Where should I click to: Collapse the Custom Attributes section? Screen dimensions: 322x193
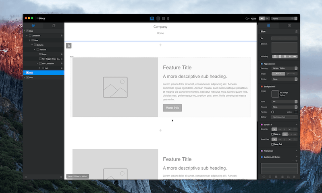pos(297,157)
